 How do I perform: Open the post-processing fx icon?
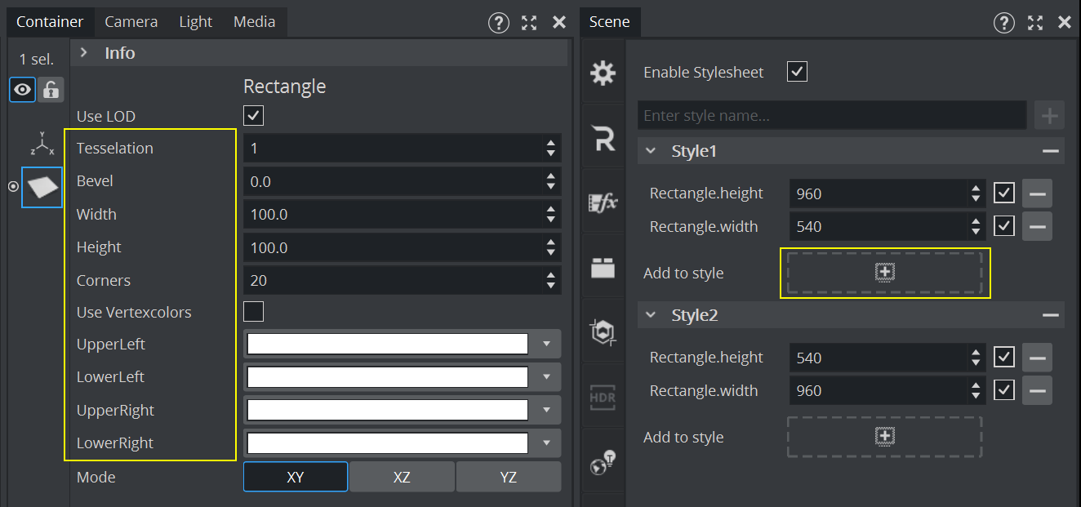[x=603, y=204]
